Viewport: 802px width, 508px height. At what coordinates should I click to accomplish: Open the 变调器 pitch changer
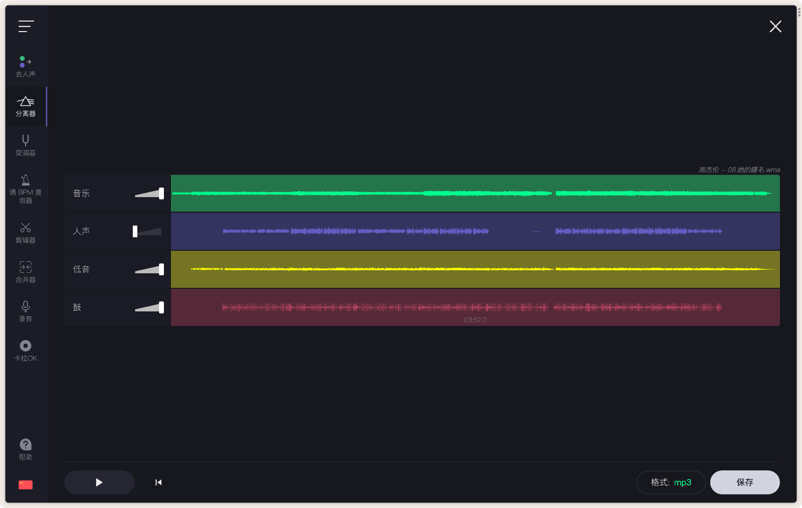(26, 145)
